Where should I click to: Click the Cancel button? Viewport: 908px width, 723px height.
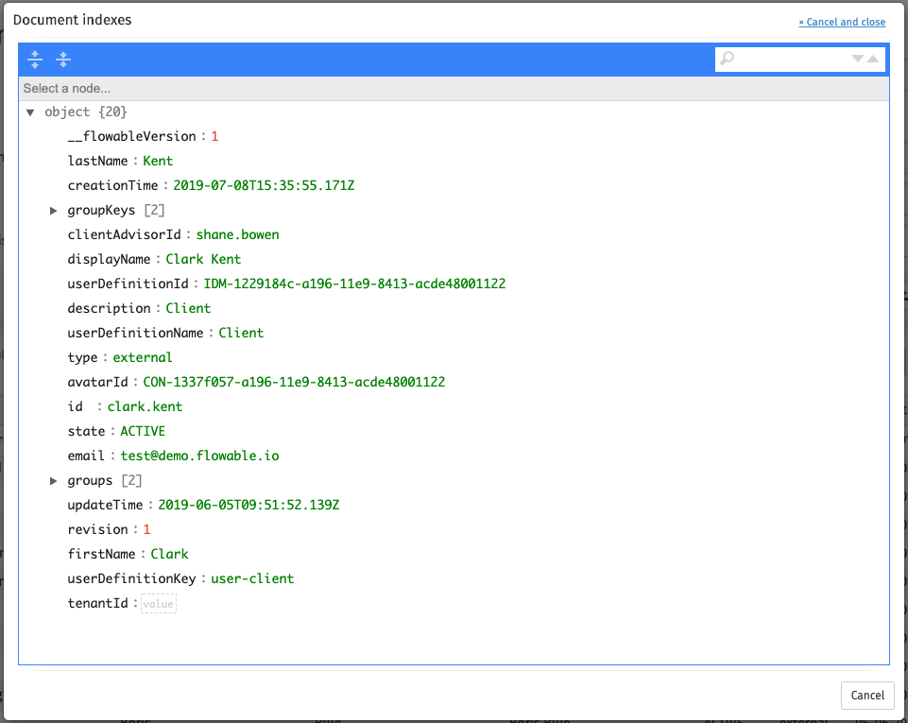coord(866,695)
